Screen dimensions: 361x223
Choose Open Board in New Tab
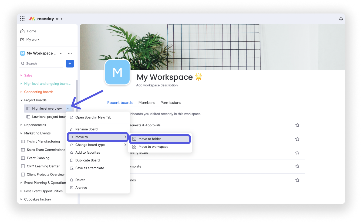click(98, 117)
